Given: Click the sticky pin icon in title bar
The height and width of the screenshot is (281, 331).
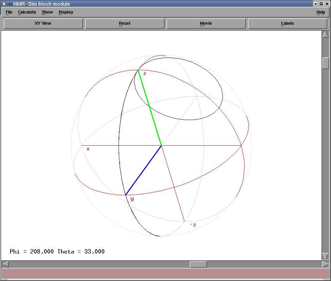Looking at the screenshot, I should click(10, 4).
